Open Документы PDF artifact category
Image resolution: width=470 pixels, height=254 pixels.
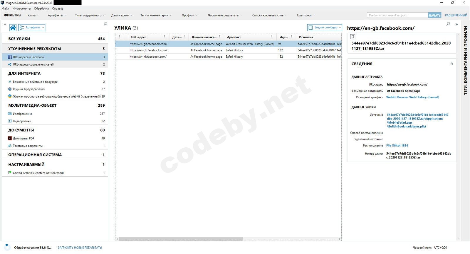[x=55, y=138]
